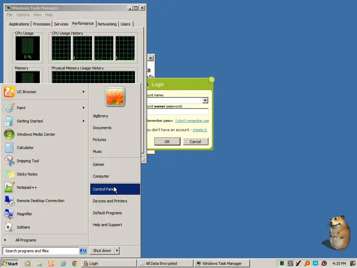Open Games from the Start menu
This screenshot has height=268, width=357.
coord(115,164)
